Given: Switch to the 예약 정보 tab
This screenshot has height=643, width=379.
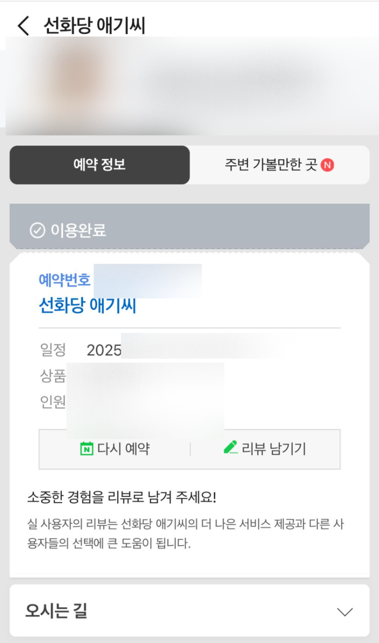Looking at the screenshot, I should click(x=100, y=165).
